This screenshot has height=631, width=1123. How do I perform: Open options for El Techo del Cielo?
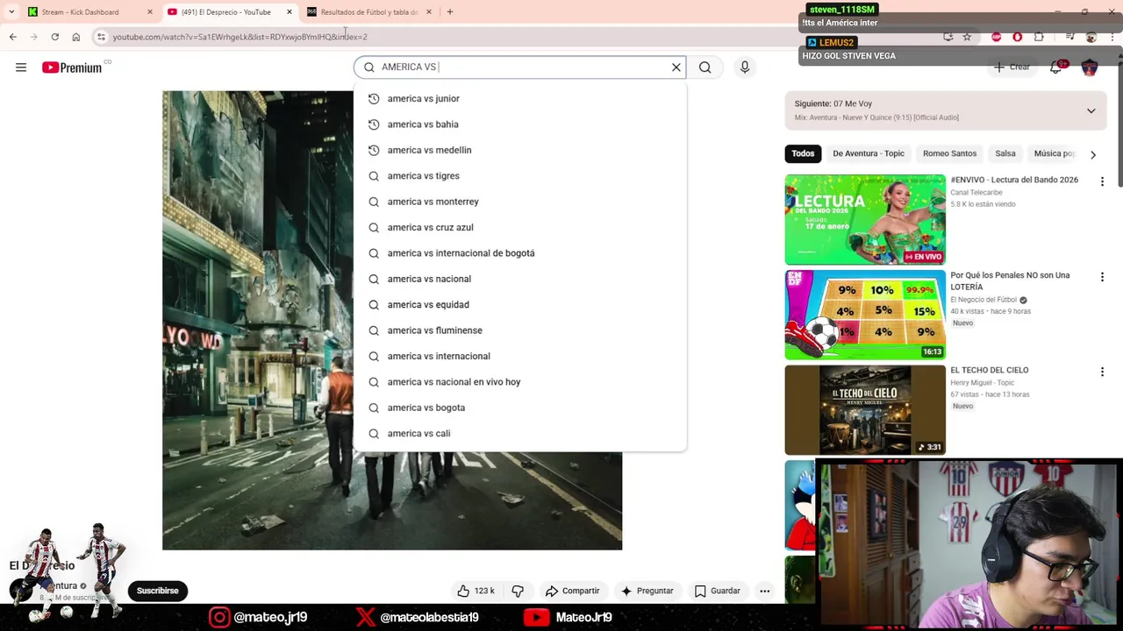click(1102, 372)
